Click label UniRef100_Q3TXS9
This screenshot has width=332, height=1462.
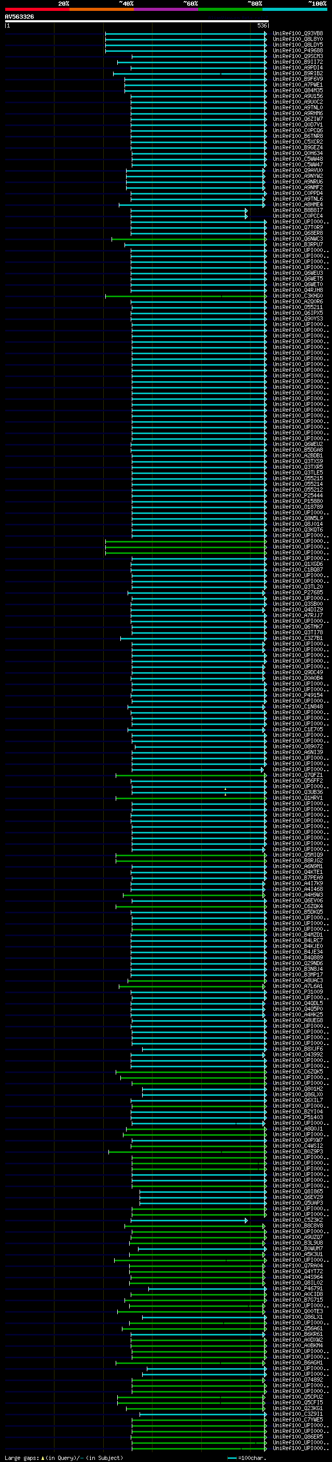(297, 461)
